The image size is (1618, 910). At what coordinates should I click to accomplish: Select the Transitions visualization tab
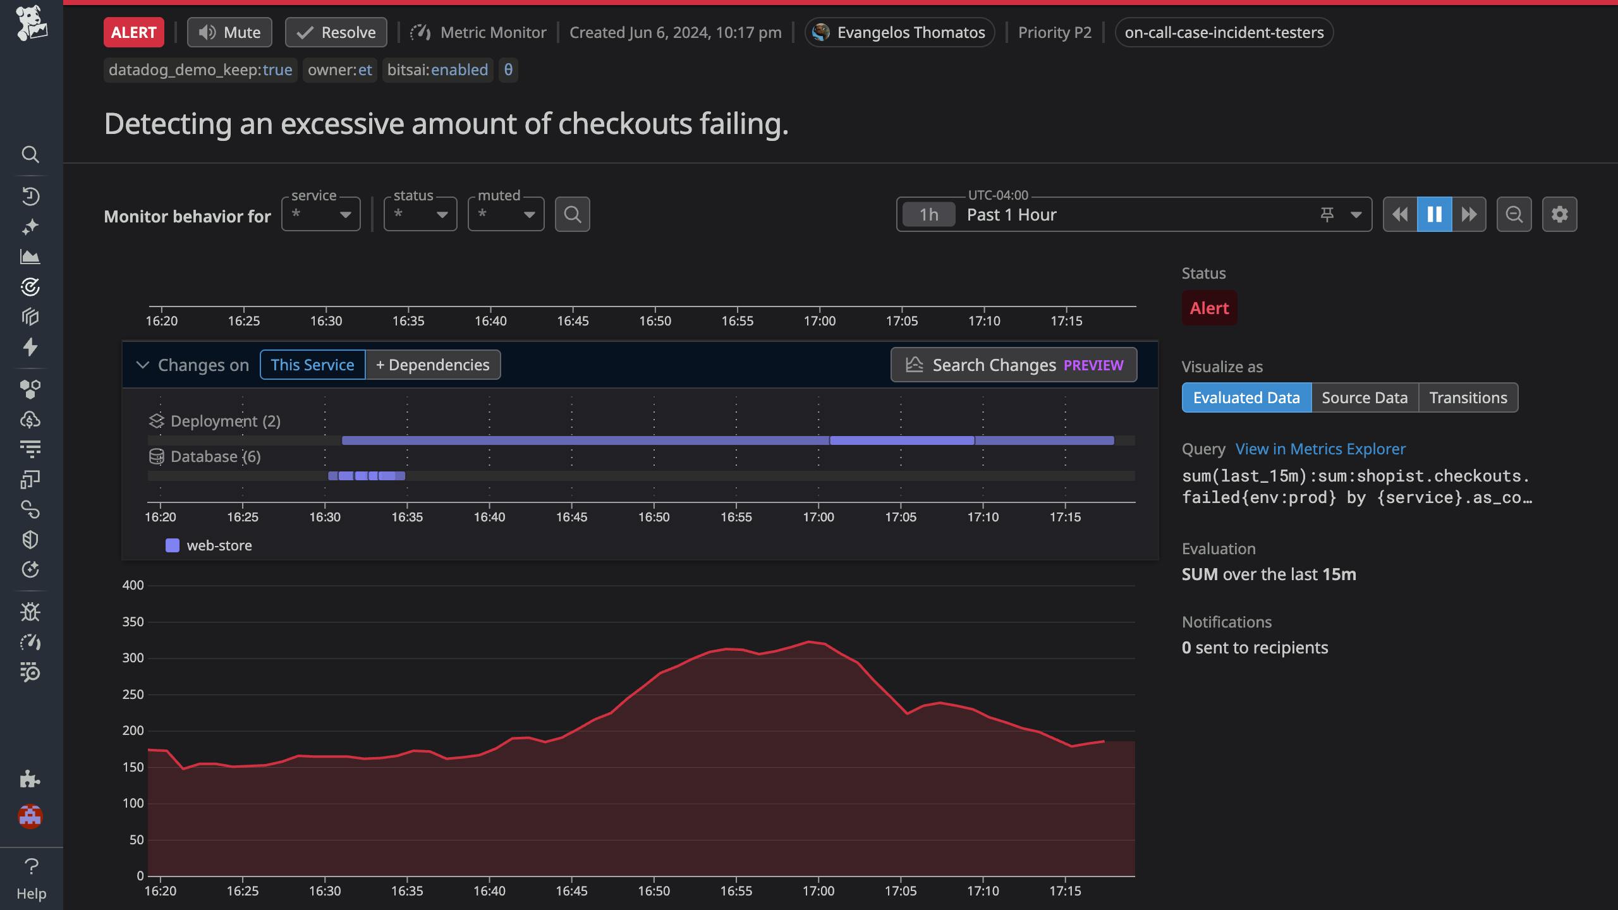pos(1468,397)
